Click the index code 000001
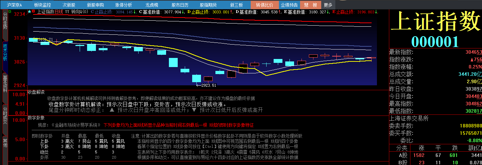482x165 pixels. point(435,42)
